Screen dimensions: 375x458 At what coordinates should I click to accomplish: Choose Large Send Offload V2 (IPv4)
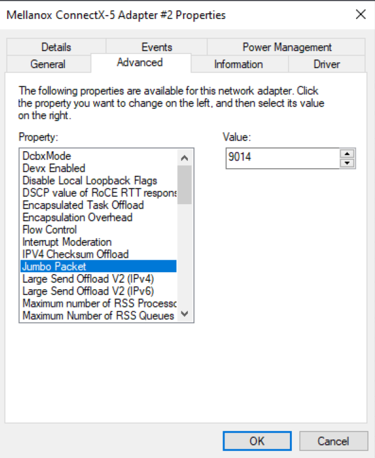98,278
